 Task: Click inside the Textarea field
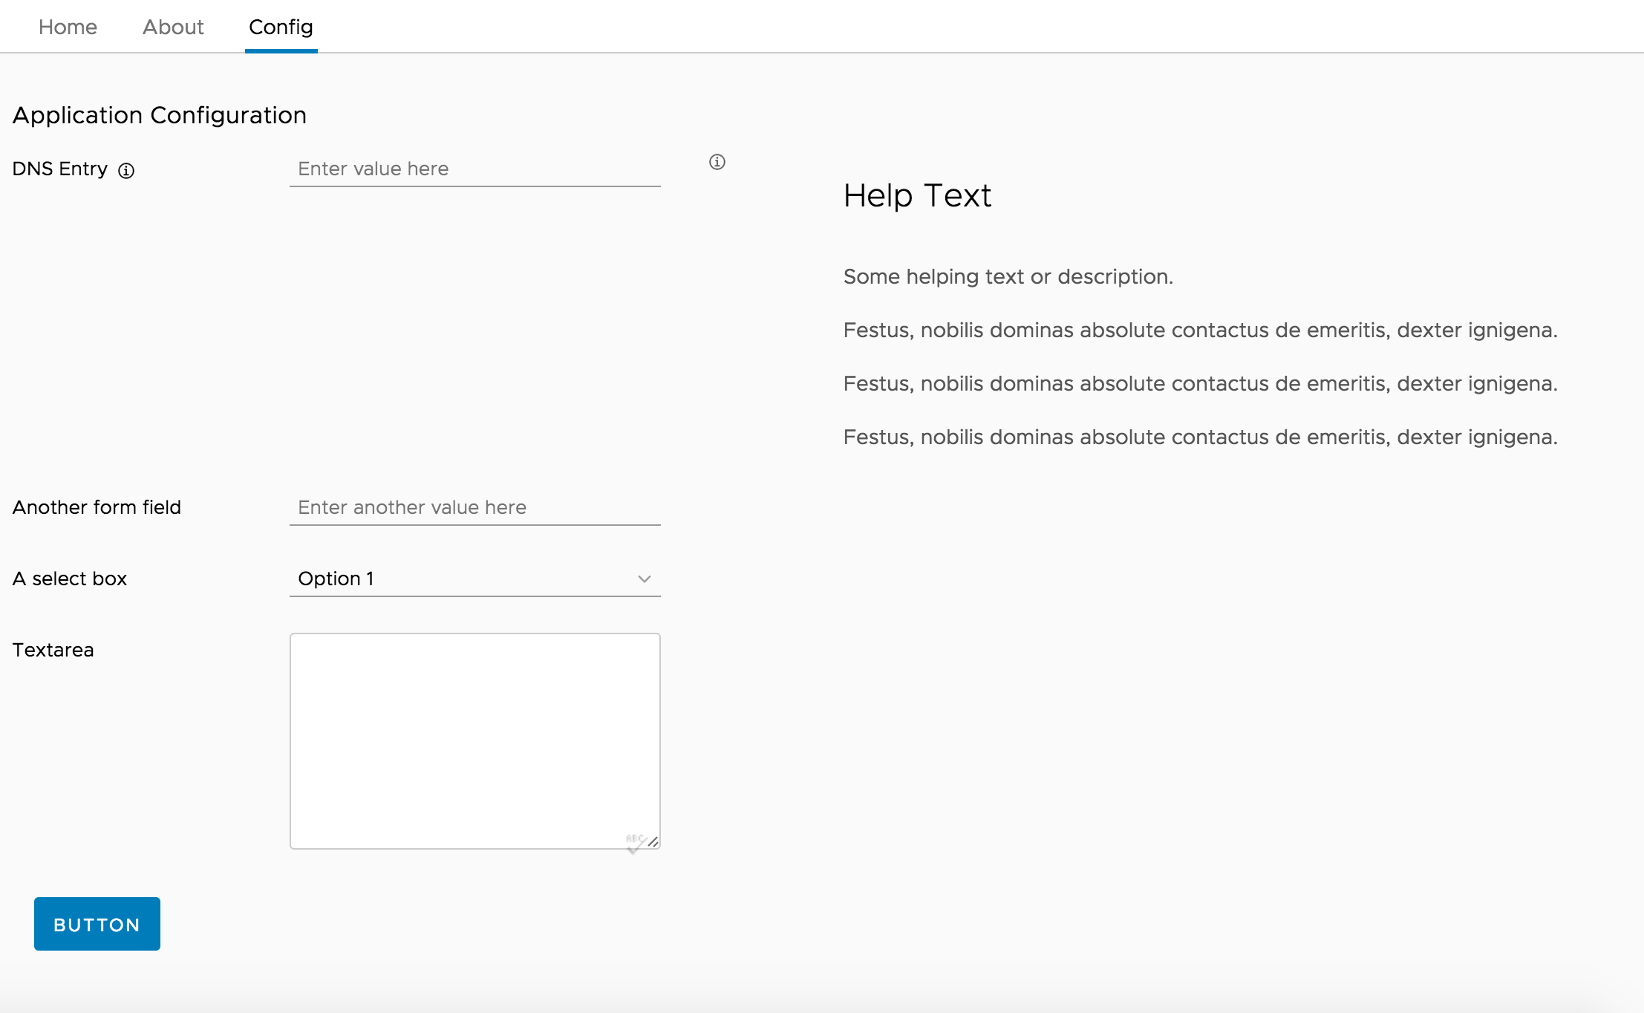click(x=474, y=740)
